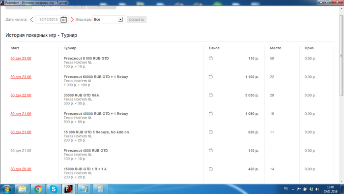Select 30000 RUB GTD R&A tournament name
The width and height of the screenshot is (344, 194).
82,96
